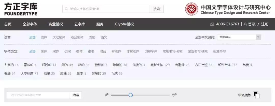Click the 豪放的 4 tag
275x106 pixels.
point(30,65)
